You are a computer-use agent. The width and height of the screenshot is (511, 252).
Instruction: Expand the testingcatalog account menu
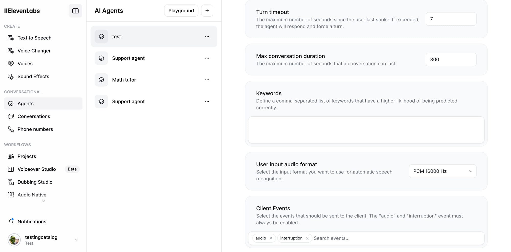point(76,240)
